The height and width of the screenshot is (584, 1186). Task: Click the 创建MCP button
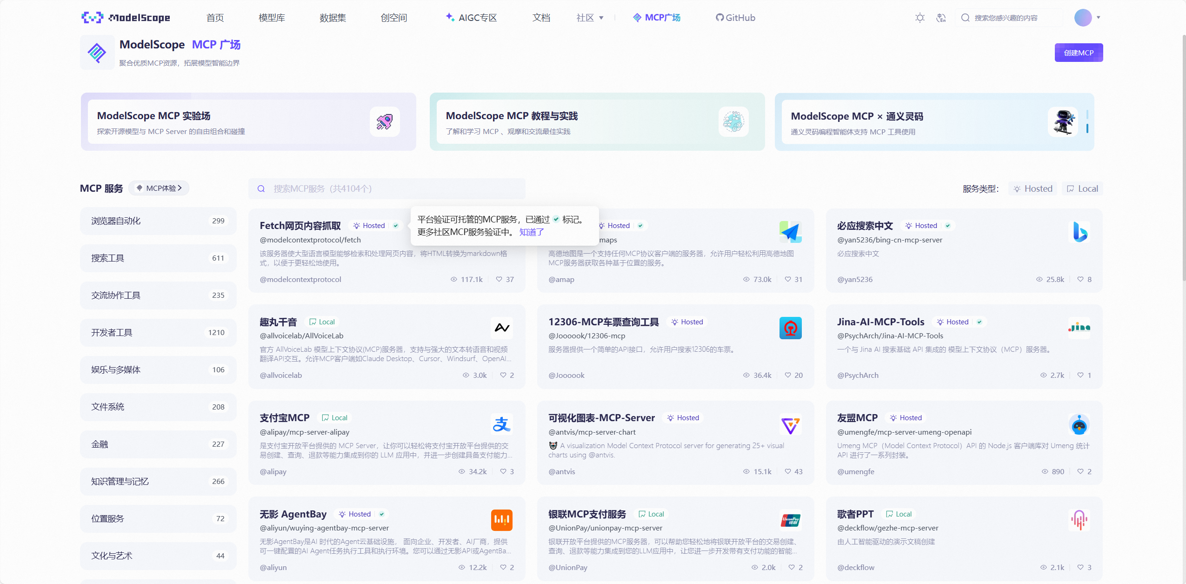(x=1078, y=53)
